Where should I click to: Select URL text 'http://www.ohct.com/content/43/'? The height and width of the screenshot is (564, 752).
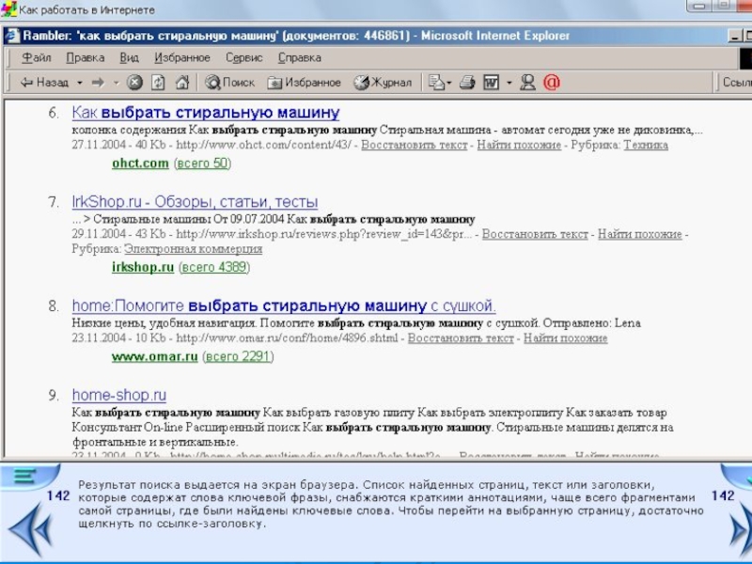263,145
